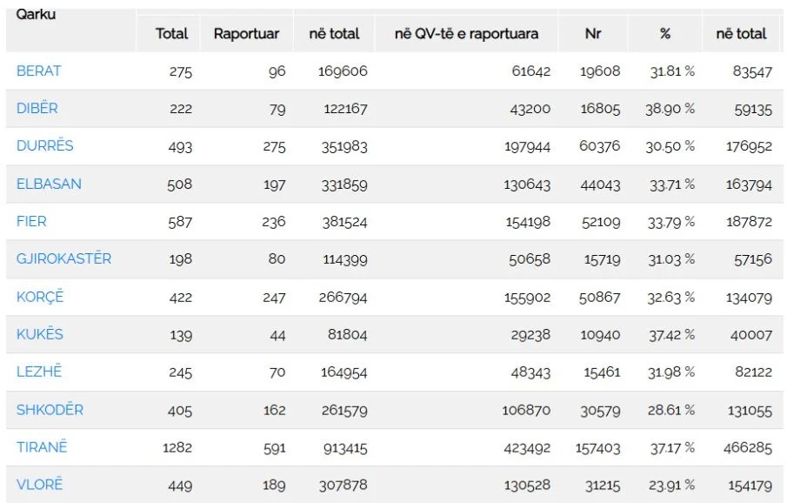Open the KORÇË county link
787x503 pixels.
click(x=40, y=297)
